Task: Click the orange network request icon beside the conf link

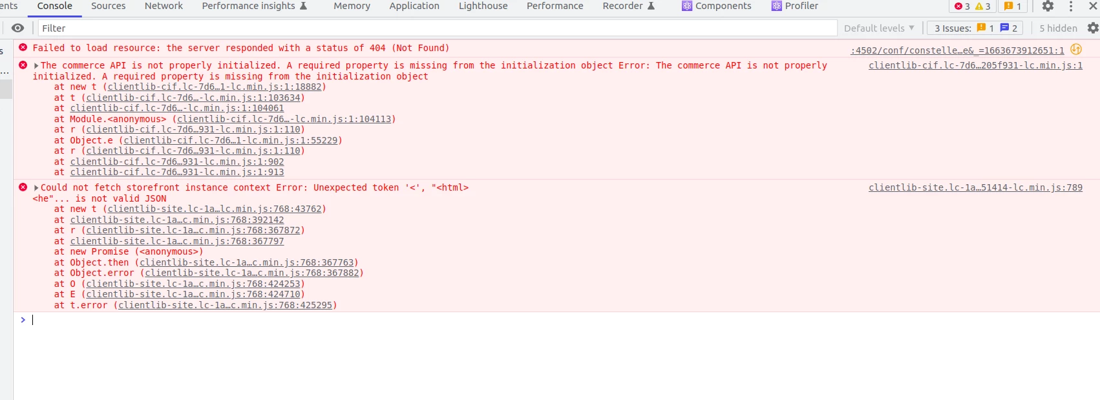Action: [1076, 49]
